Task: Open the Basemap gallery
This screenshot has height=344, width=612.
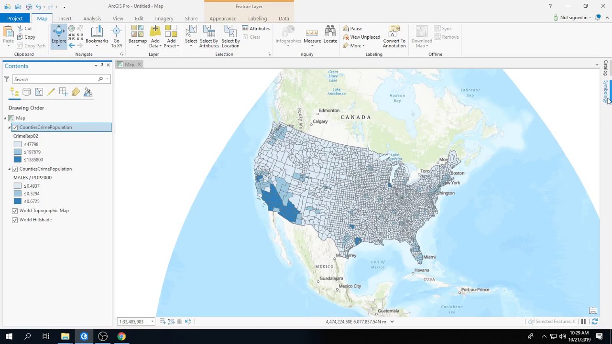Action: click(138, 36)
